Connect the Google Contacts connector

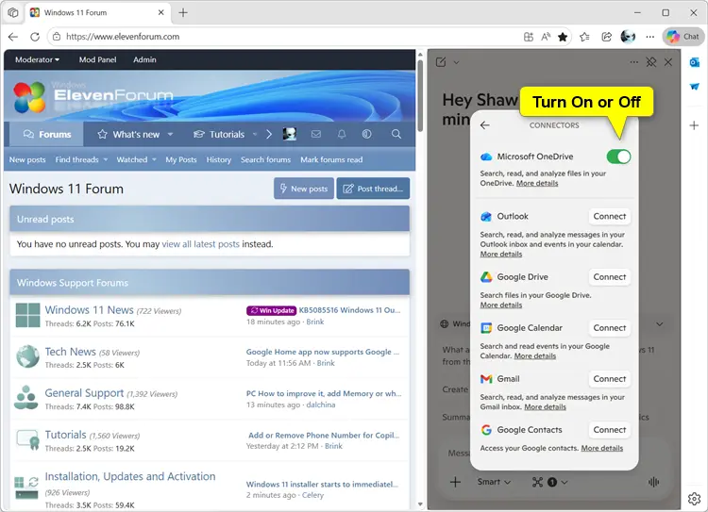click(609, 430)
